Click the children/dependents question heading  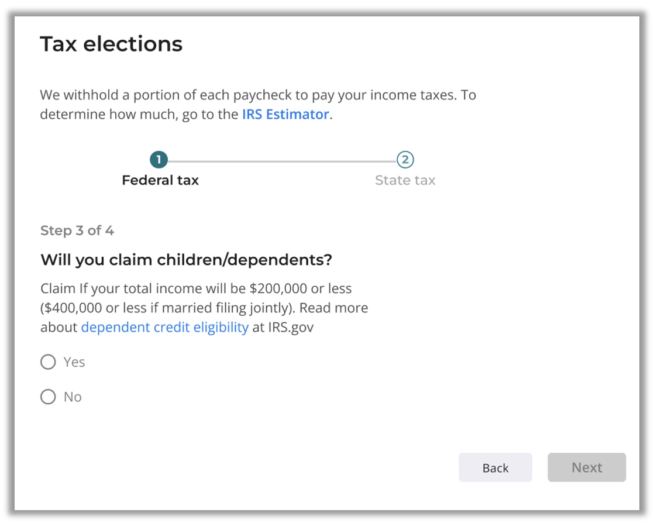click(x=186, y=260)
